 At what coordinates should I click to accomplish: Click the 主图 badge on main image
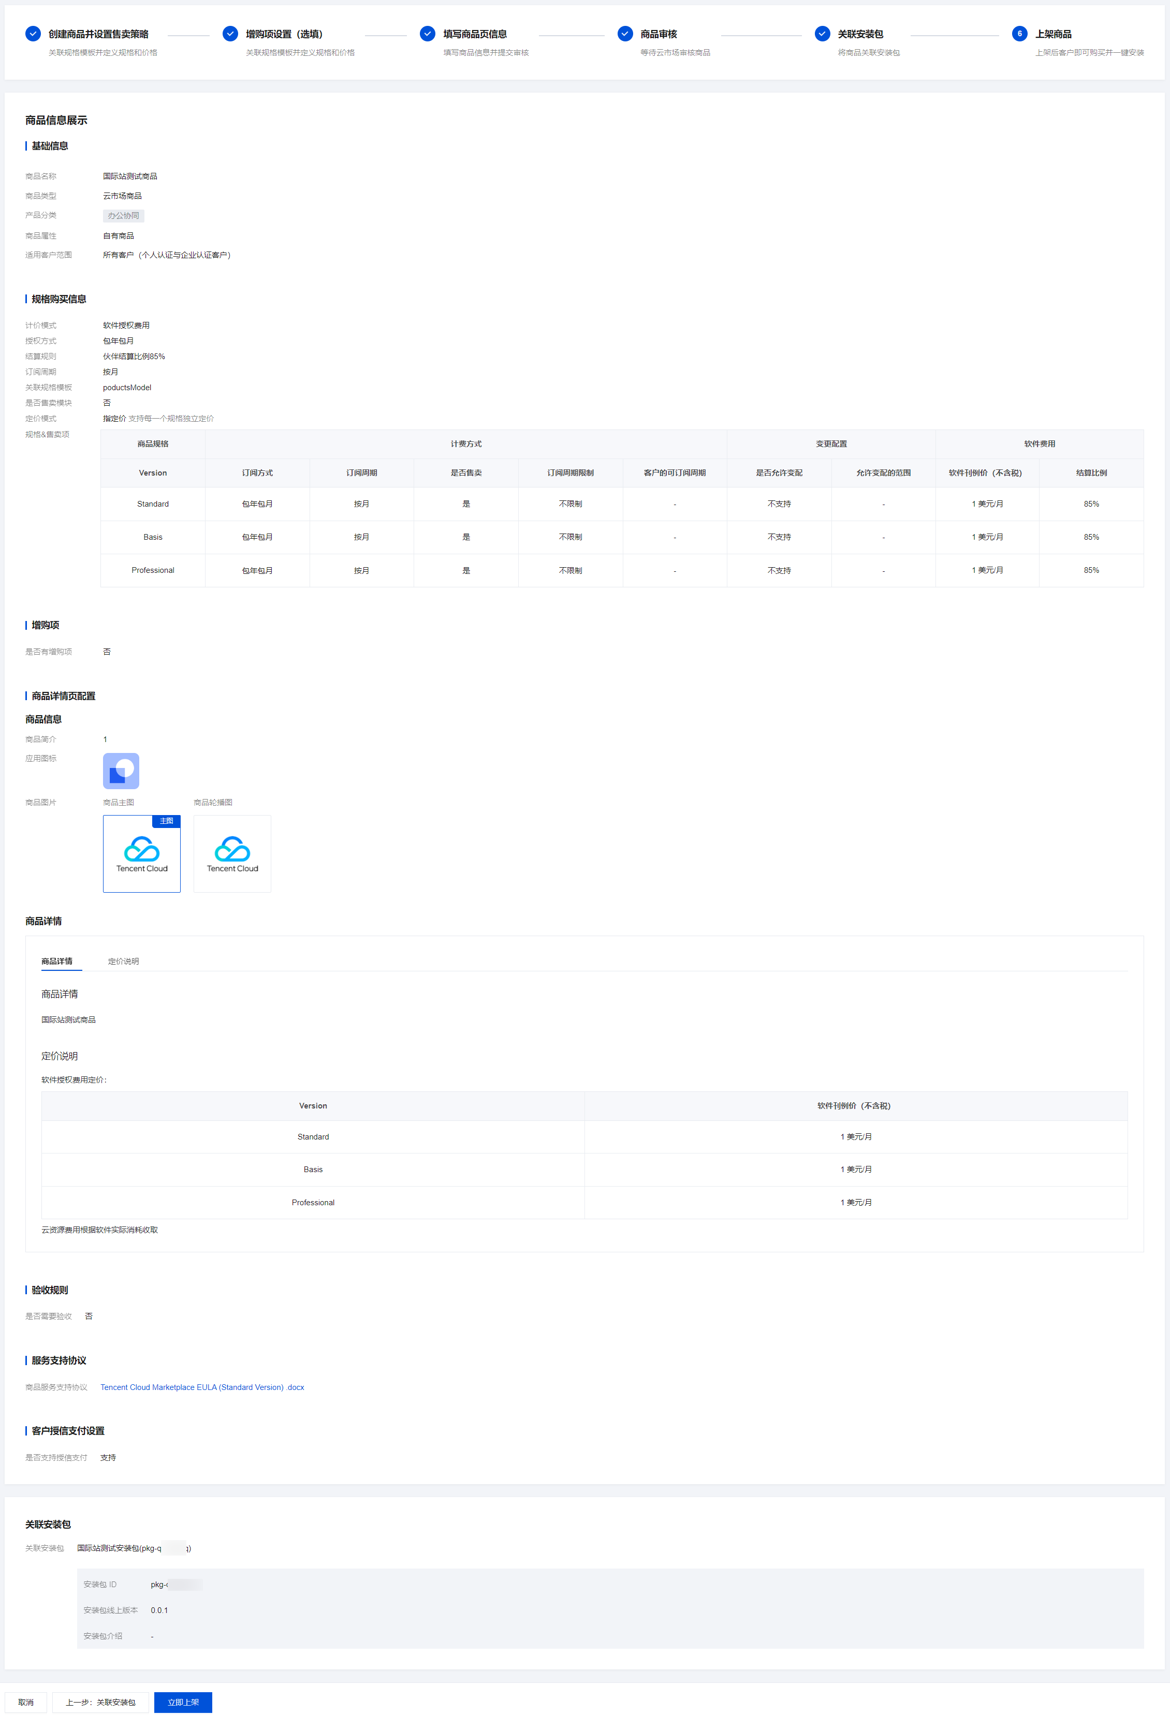point(167,821)
